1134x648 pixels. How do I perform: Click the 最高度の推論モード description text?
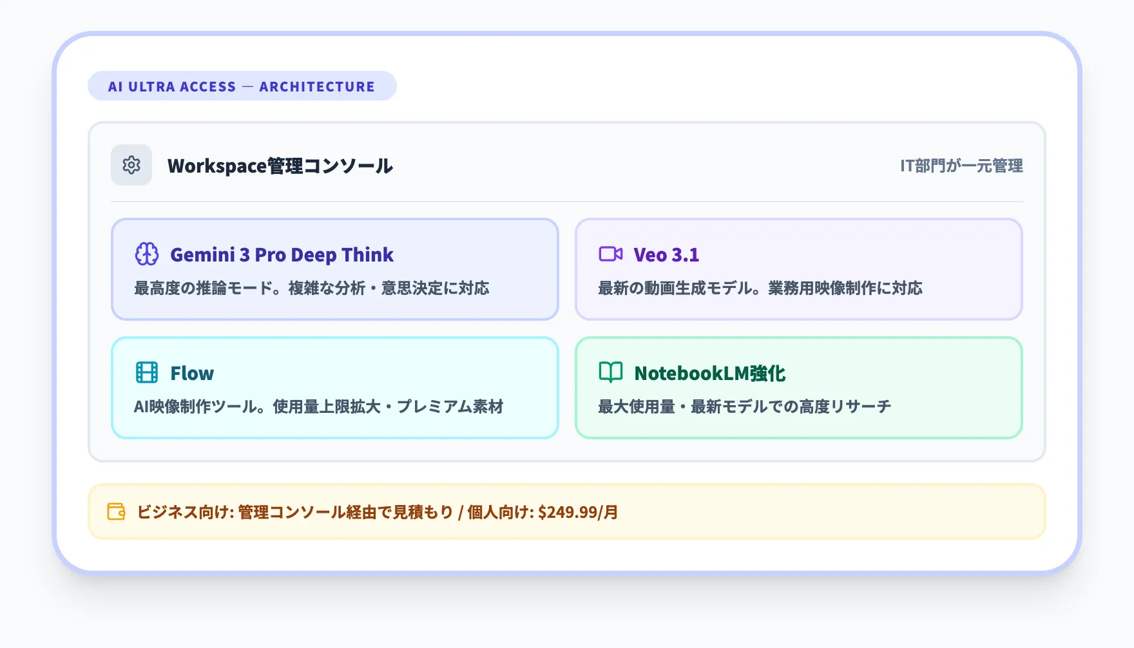tap(312, 288)
